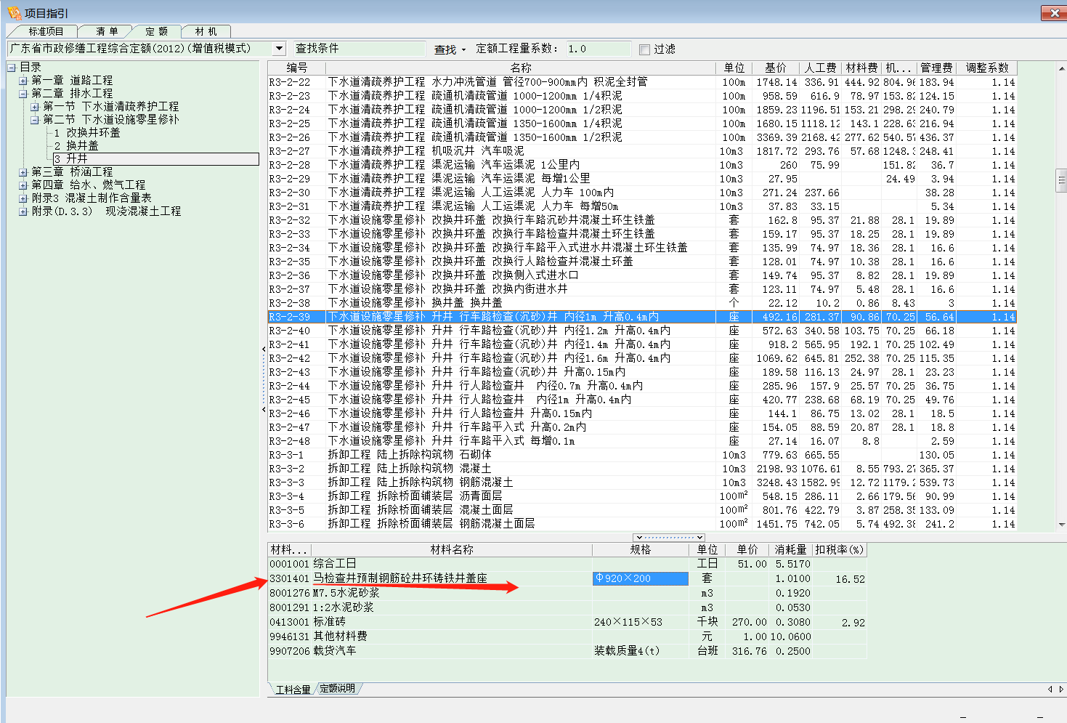
Task: Select material row 9907206 载货汽车
Action: click(x=567, y=651)
